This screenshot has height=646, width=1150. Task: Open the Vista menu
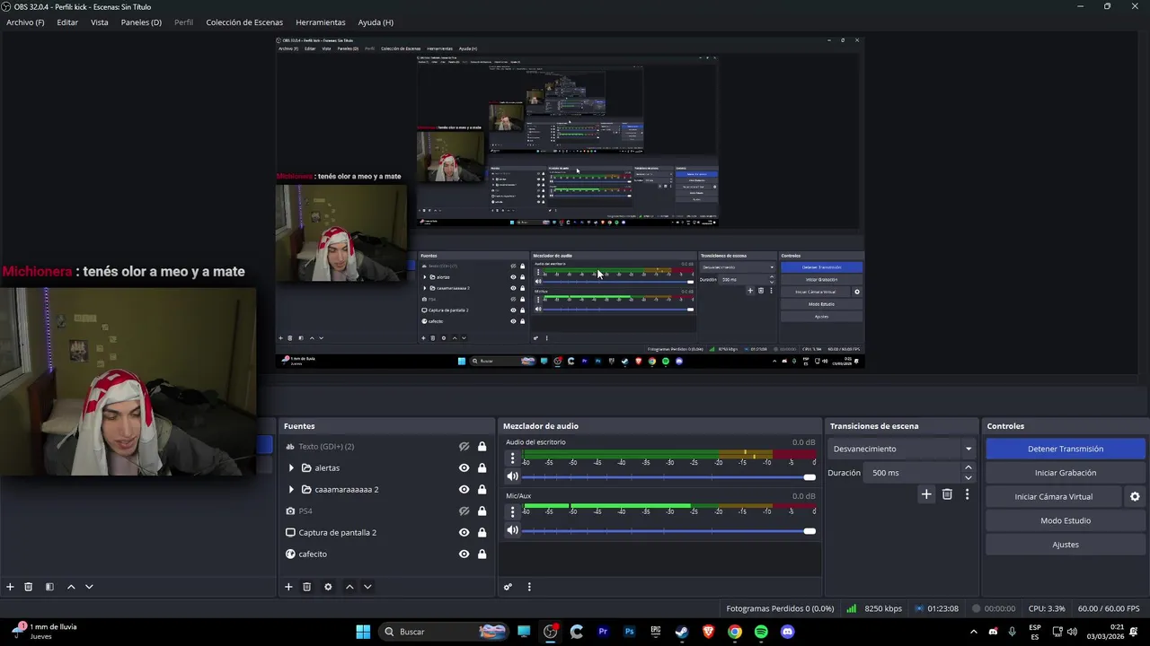(100, 22)
